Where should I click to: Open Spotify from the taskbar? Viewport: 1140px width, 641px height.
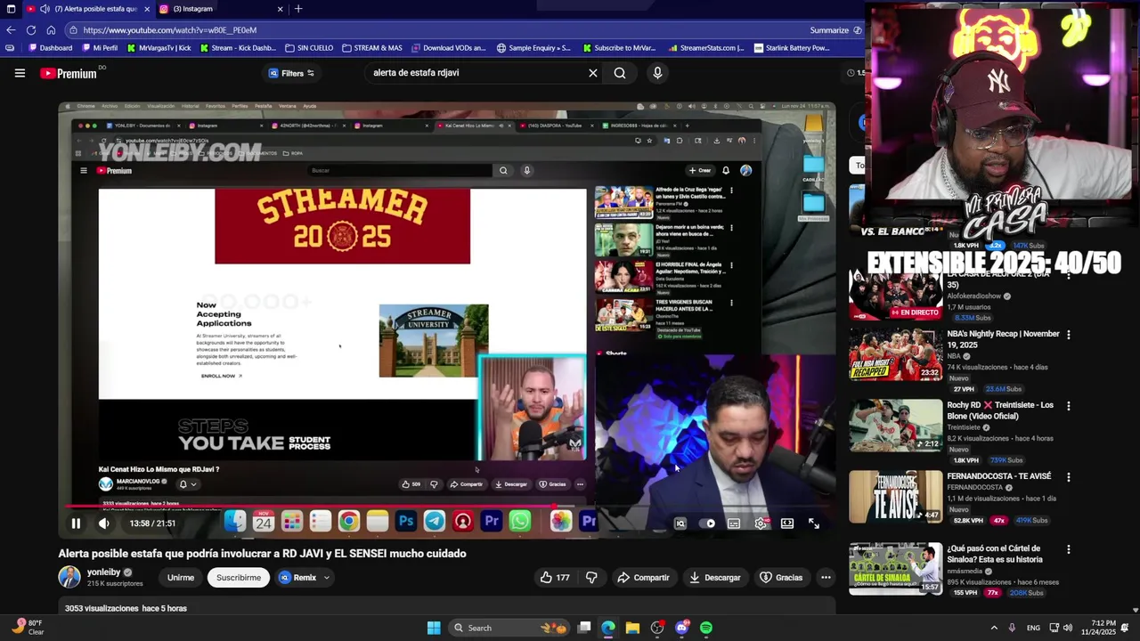tap(705, 628)
